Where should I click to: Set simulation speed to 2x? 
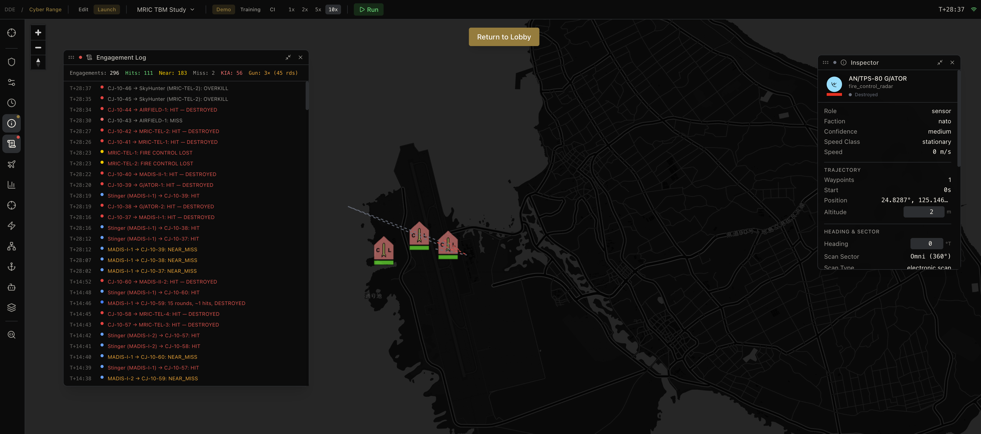coord(305,9)
